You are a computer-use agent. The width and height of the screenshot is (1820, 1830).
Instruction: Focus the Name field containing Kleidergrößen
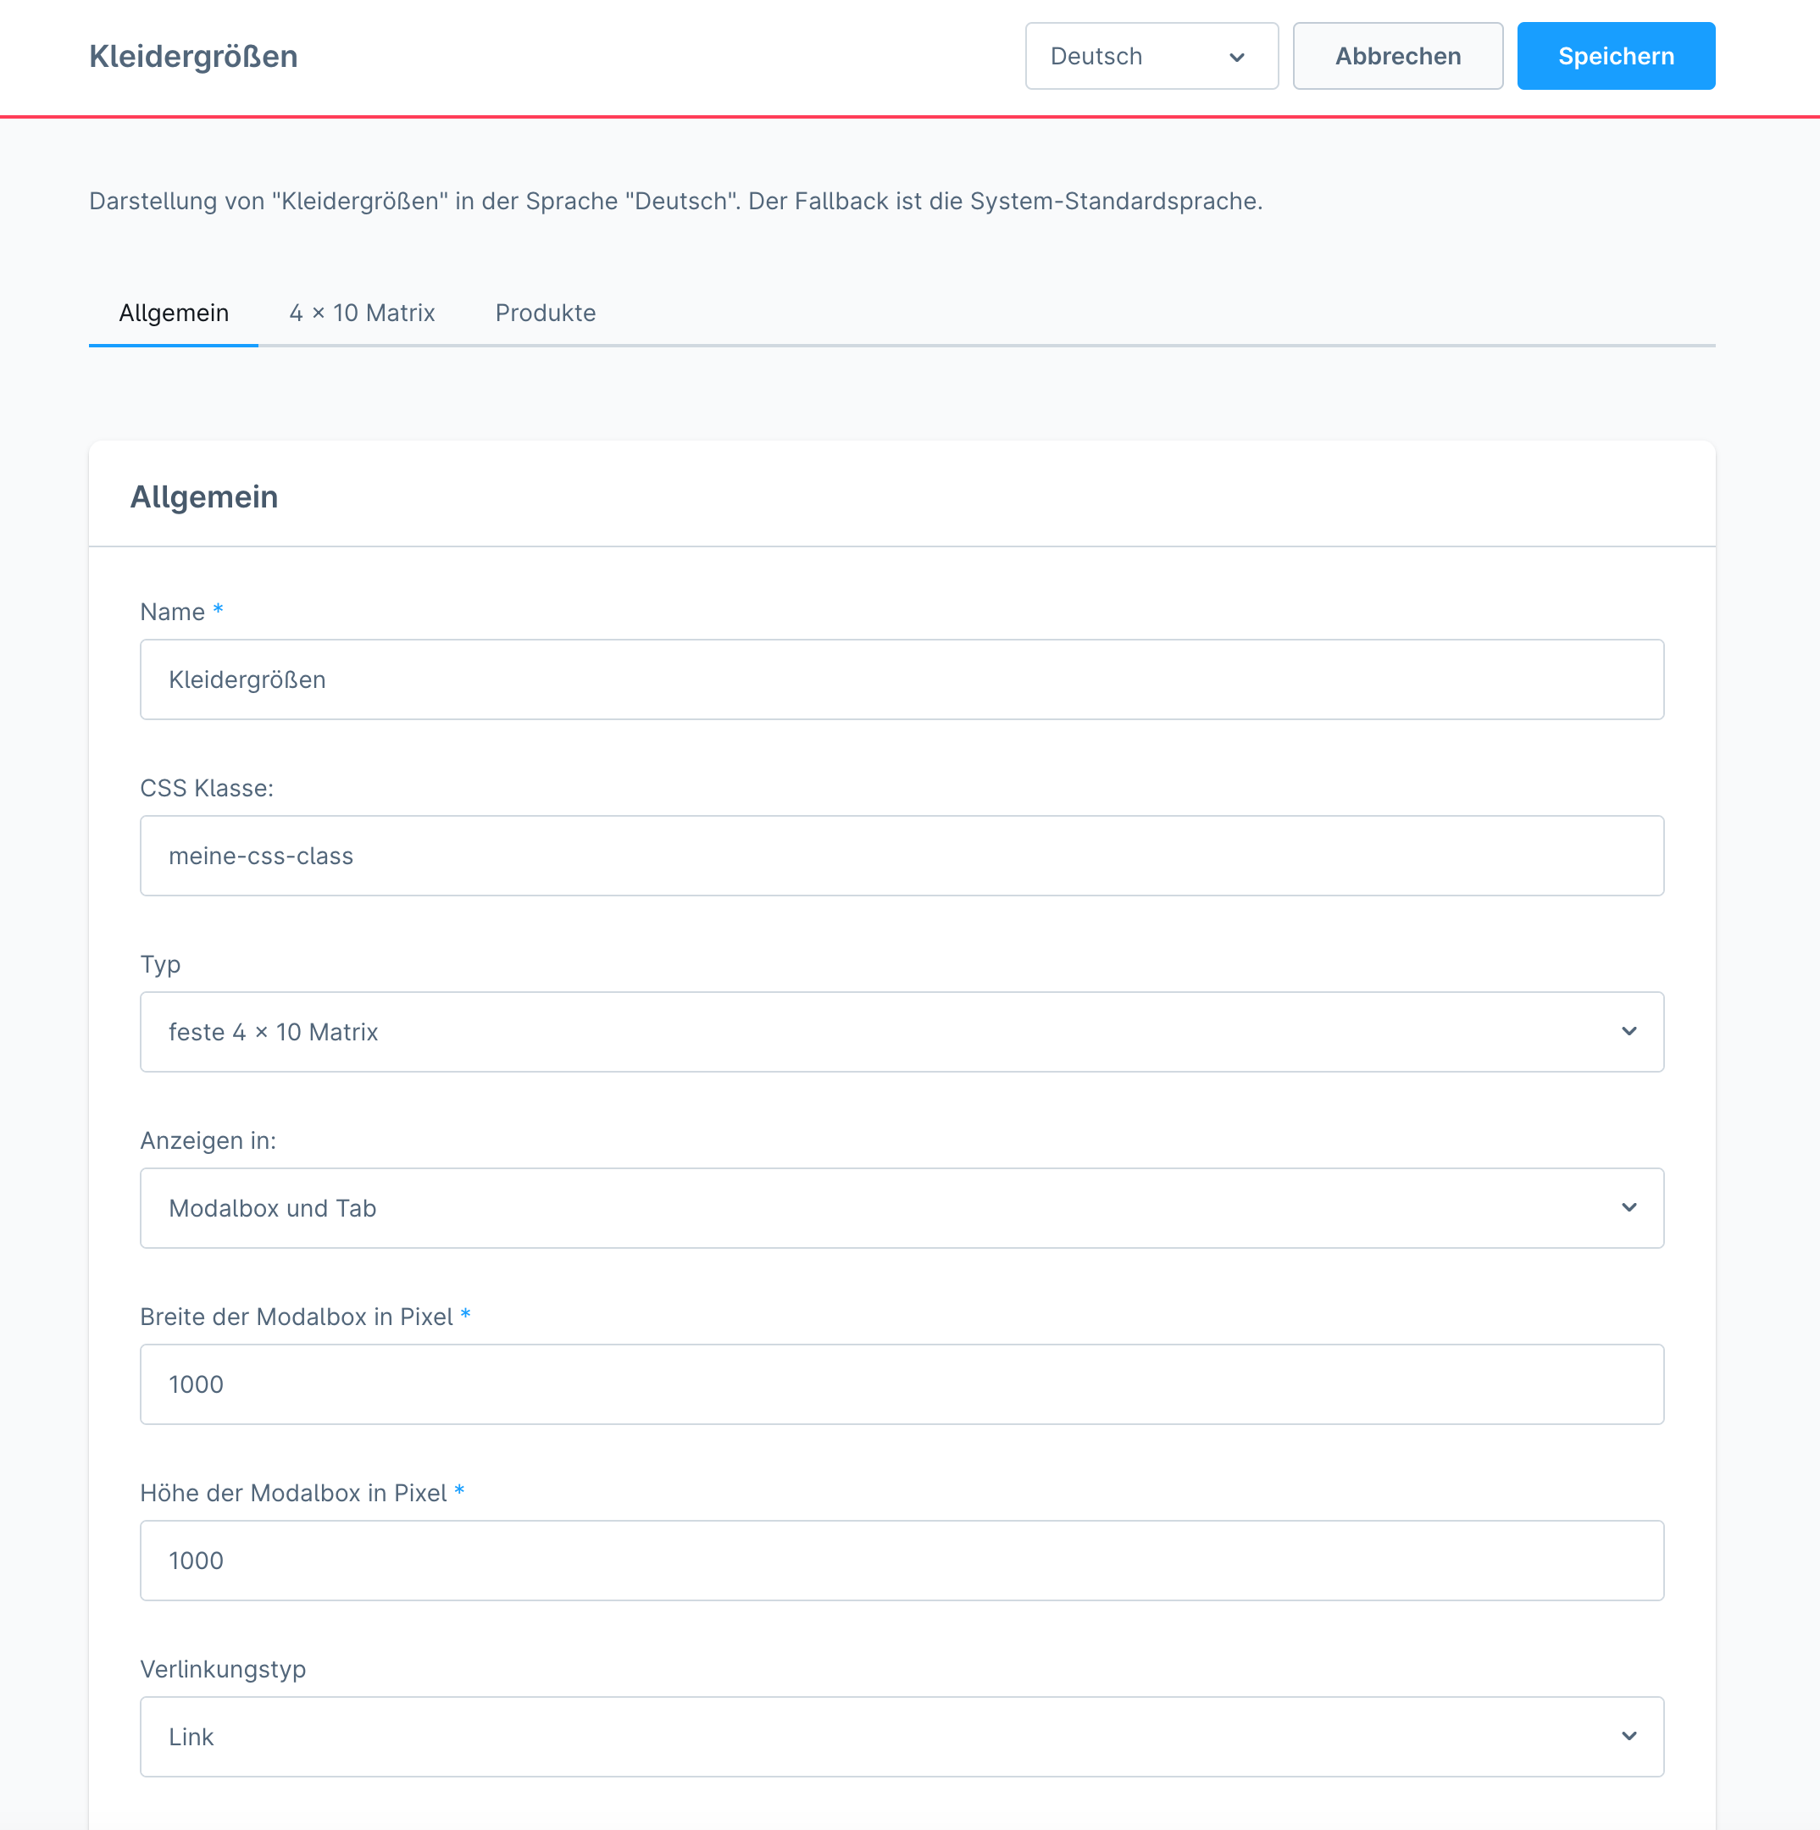901,679
